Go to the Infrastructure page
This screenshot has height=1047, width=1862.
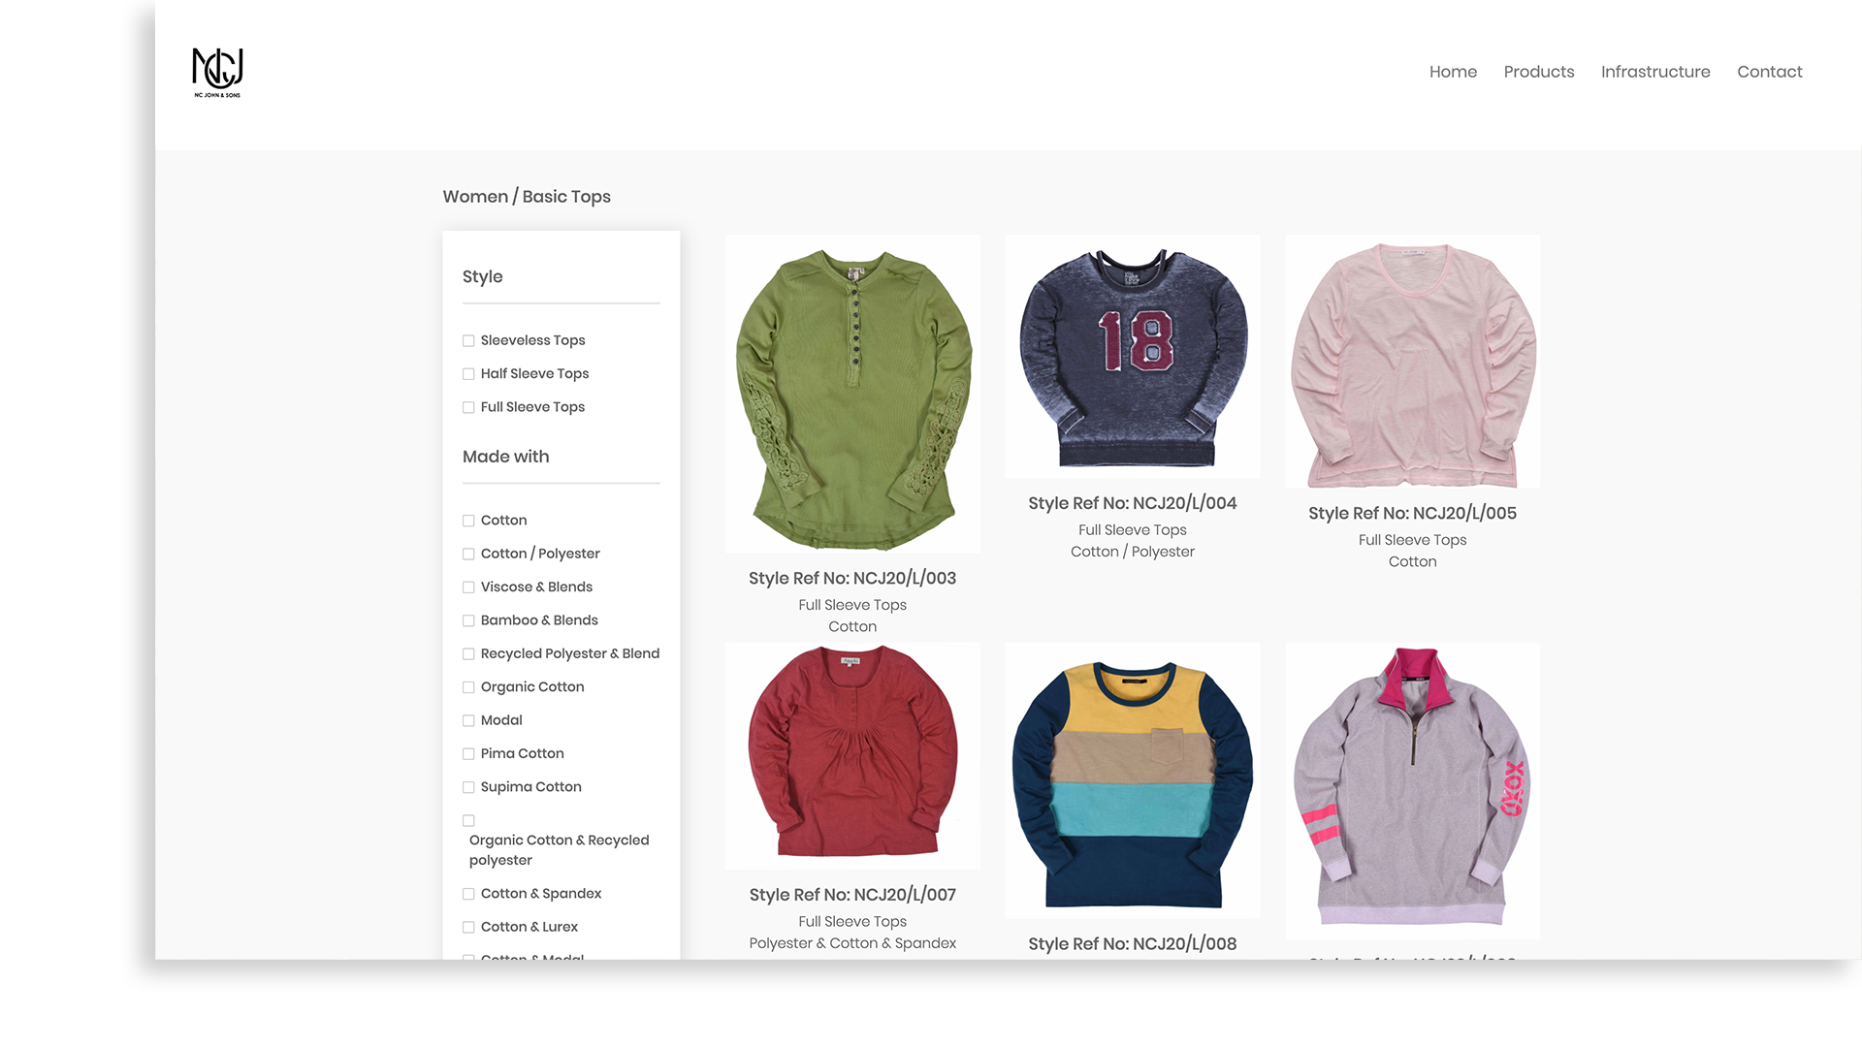pyautogui.click(x=1654, y=72)
